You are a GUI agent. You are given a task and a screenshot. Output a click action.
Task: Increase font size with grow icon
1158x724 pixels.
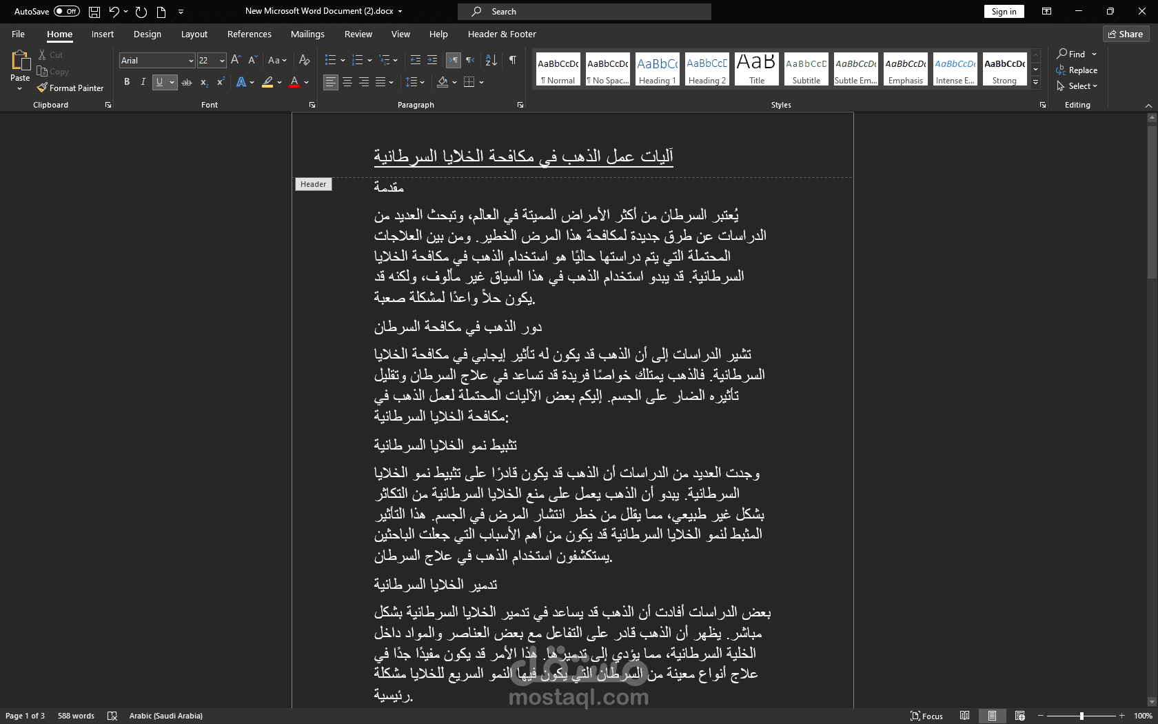tap(236, 61)
